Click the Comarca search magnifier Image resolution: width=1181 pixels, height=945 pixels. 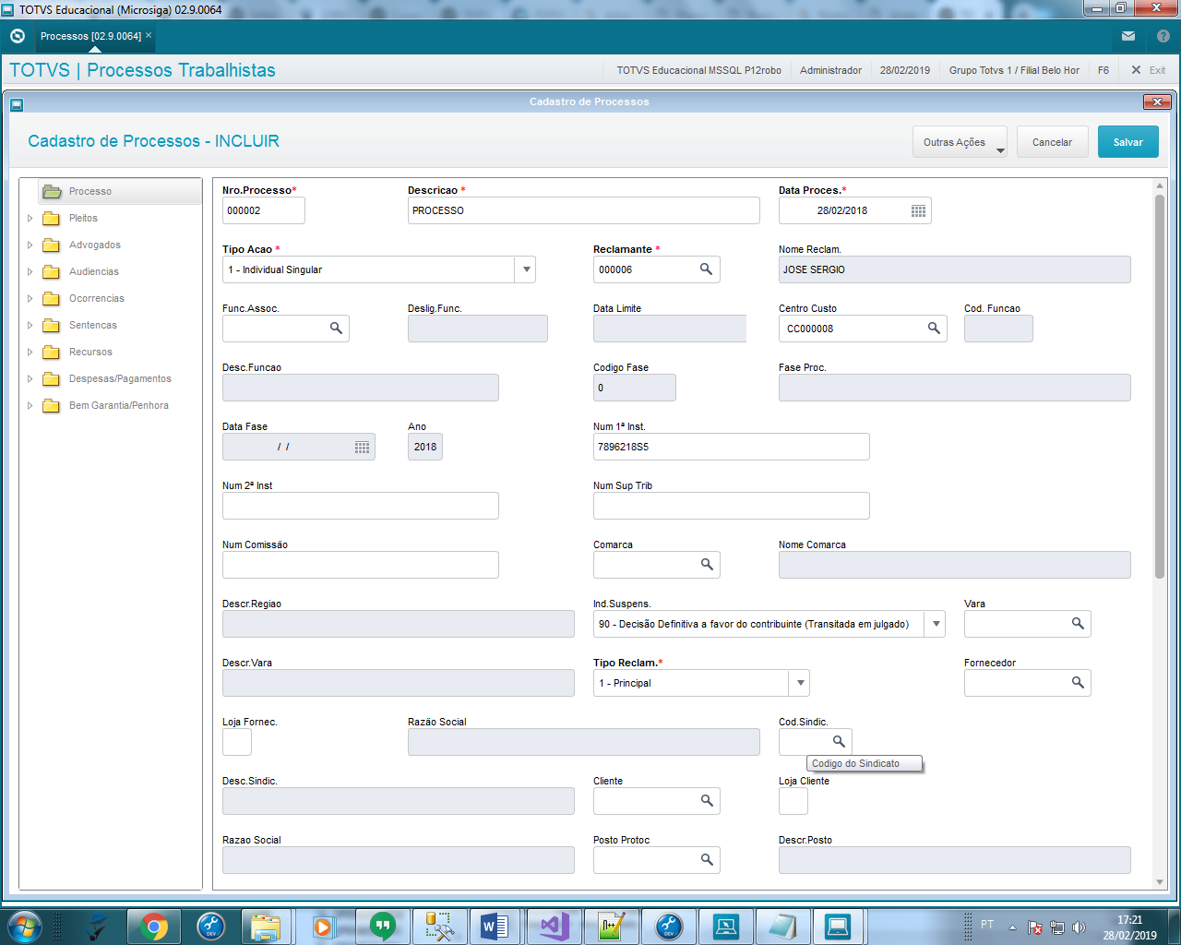coord(707,565)
